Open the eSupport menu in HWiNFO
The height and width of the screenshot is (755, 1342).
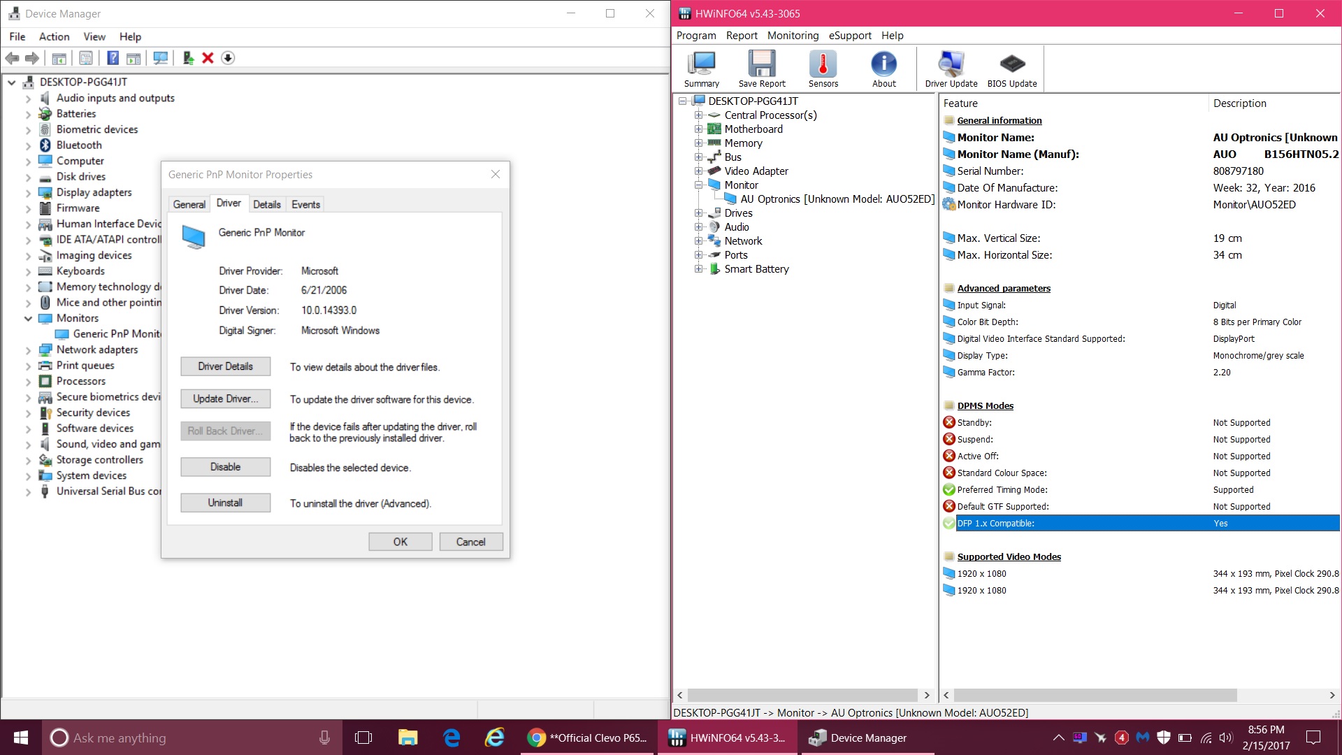850,36
